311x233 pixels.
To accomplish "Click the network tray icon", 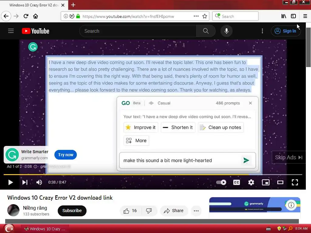I will [x=285, y=229].
